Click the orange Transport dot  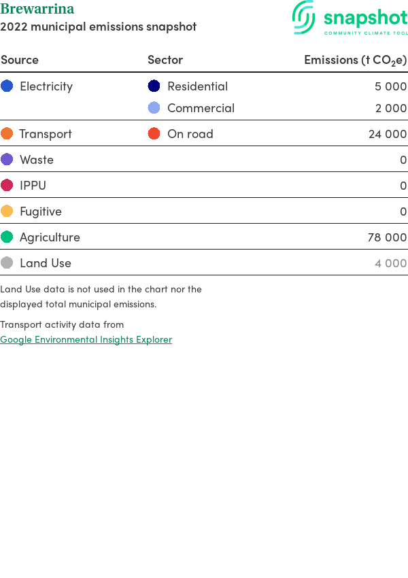[7, 133]
